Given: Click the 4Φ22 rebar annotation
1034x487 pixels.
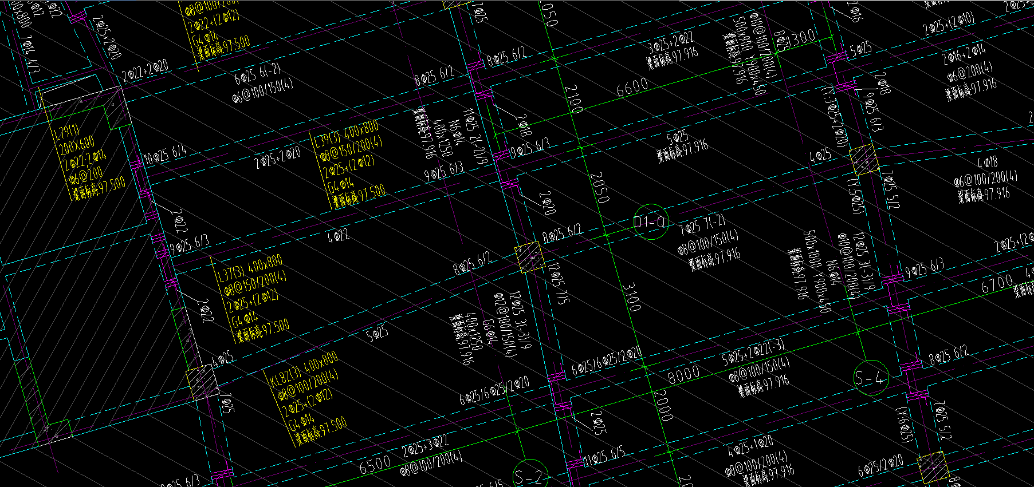Looking at the screenshot, I should 339,236.
